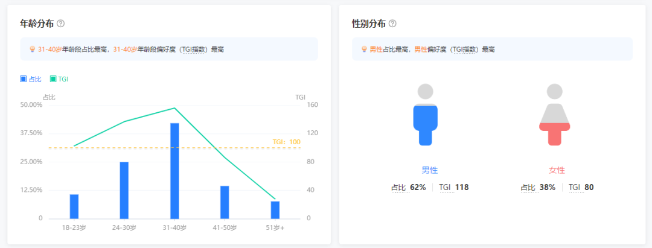The height and width of the screenshot is (248, 652).
Task: Toggle the TGI legend series
Action: (x=59, y=79)
